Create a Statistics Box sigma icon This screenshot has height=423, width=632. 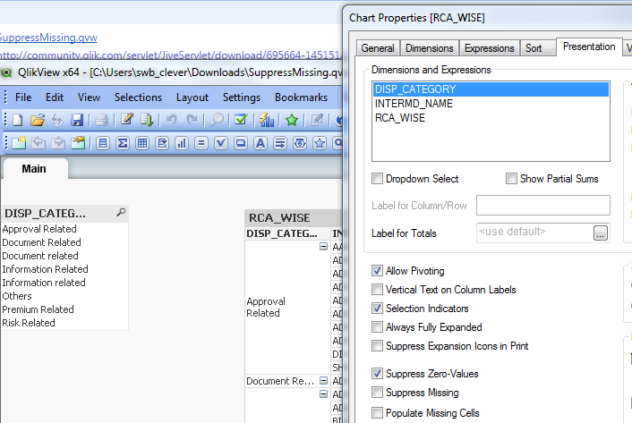tap(123, 143)
